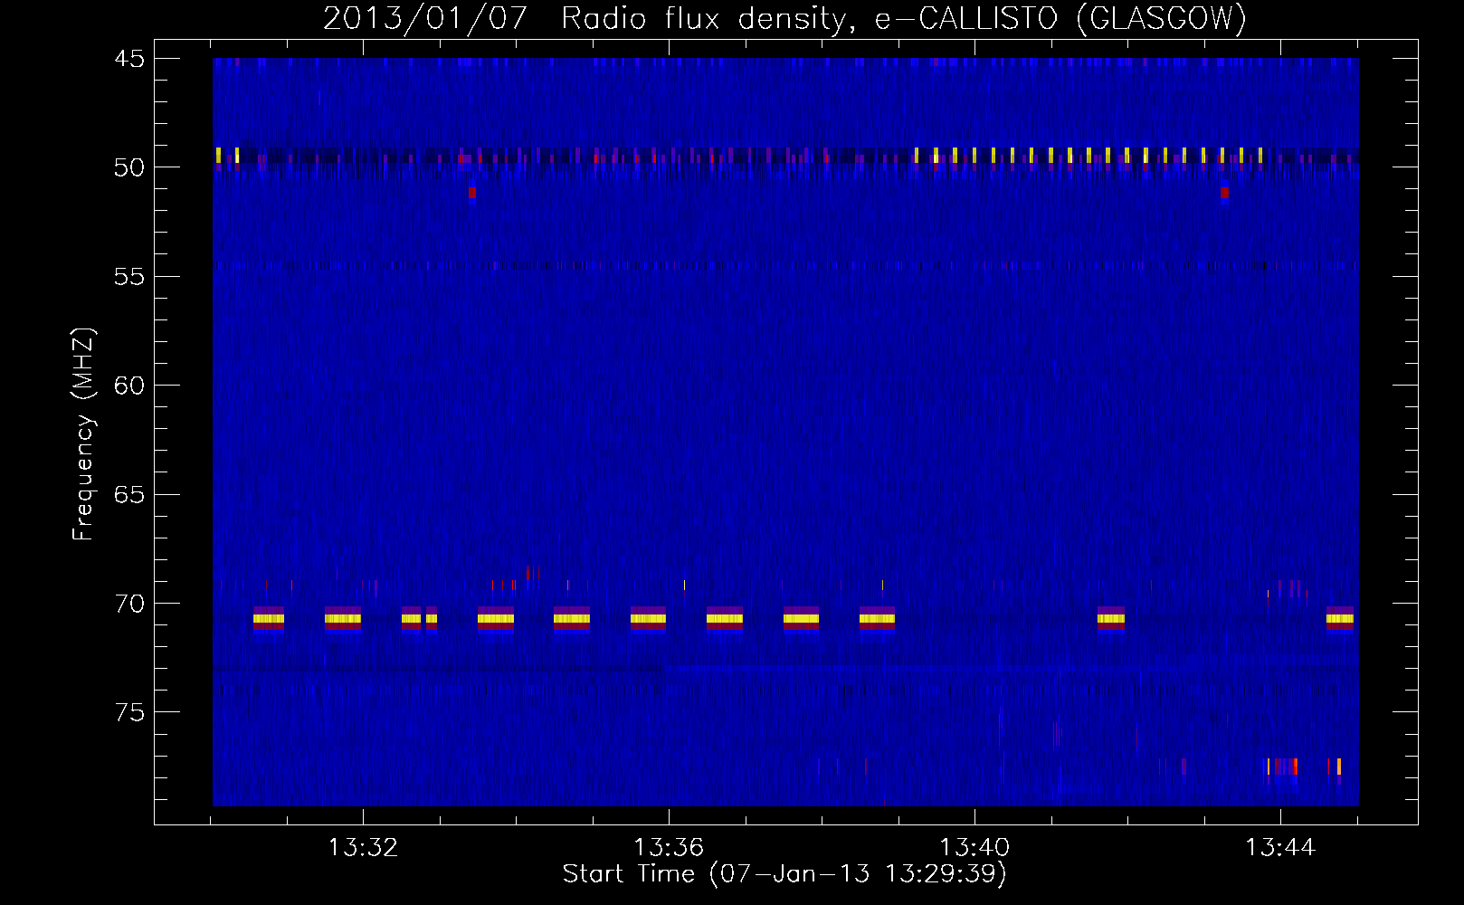Image resolution: width=1464 pixels, height=905 pixels.
Task: Click the Start Time axis label
Action: tap(784, 874)
